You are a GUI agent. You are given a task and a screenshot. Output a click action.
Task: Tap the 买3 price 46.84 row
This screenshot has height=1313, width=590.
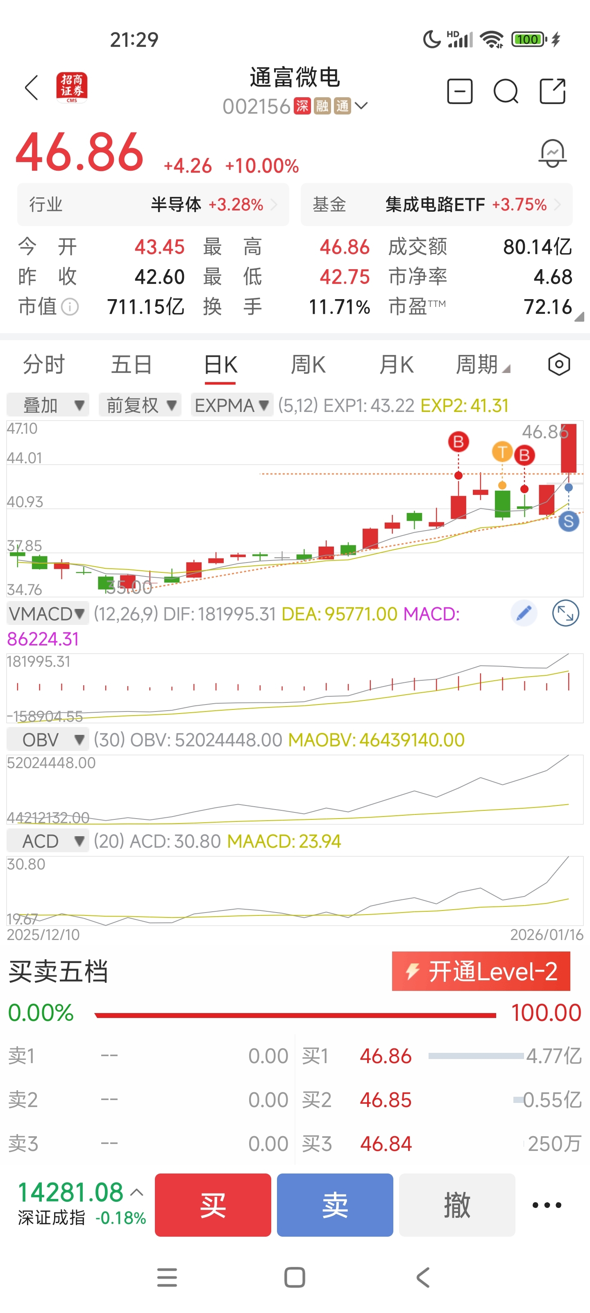442,1144
